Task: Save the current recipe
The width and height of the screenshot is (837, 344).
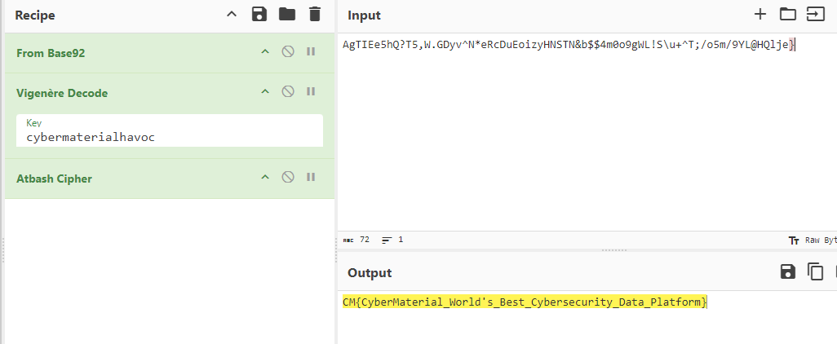Action: point(259,14)
